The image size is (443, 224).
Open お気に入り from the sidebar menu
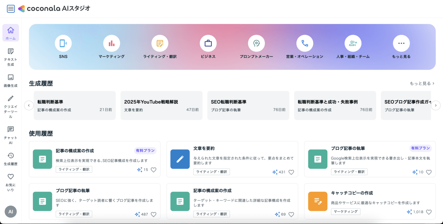pyautogui.click(x=11, y=182)
